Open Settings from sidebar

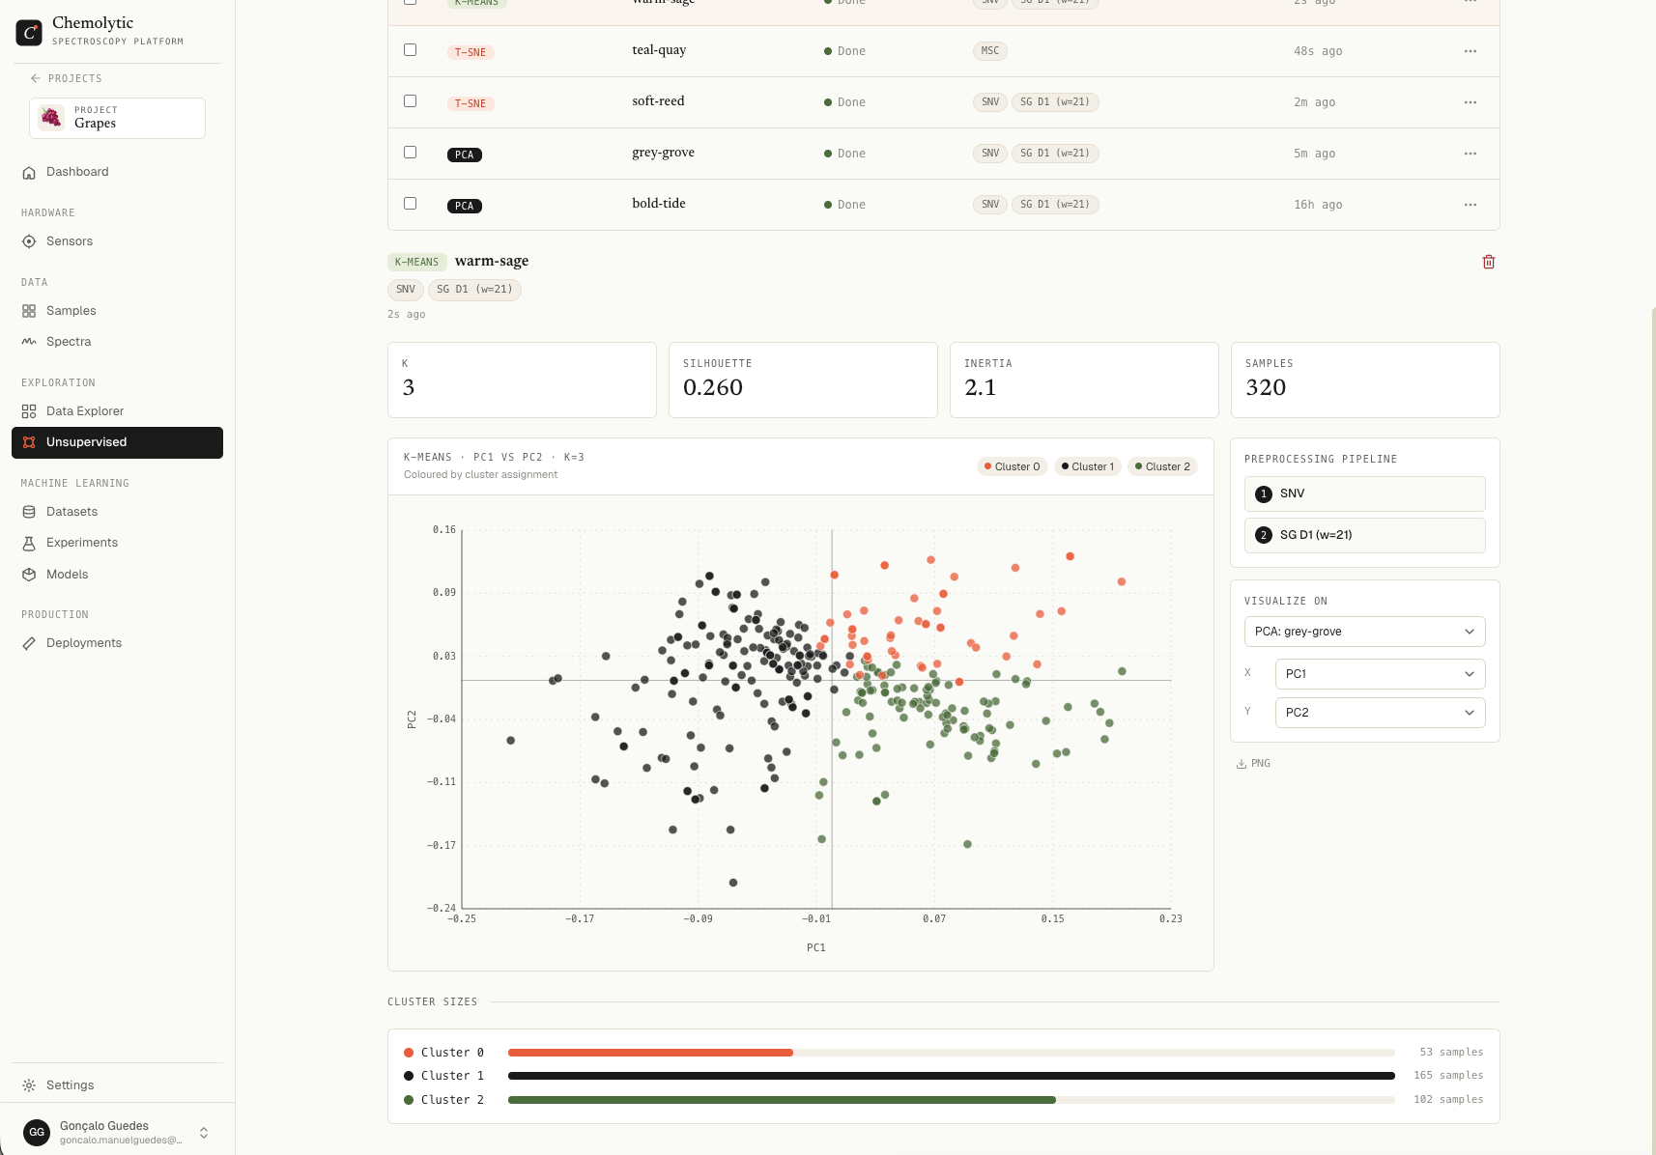point(117,1085)
